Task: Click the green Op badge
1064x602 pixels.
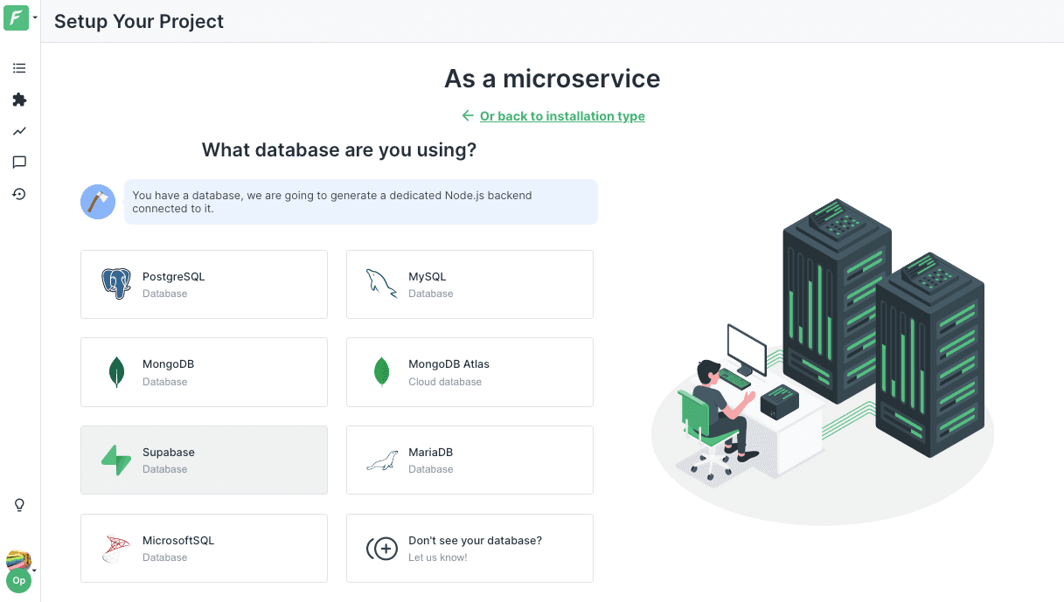Action: pyautogui.click(x=18, y=580)
